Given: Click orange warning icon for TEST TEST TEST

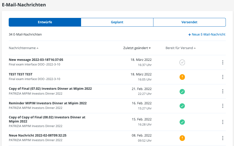Looking at the screenshot, I should click(182, 77).
